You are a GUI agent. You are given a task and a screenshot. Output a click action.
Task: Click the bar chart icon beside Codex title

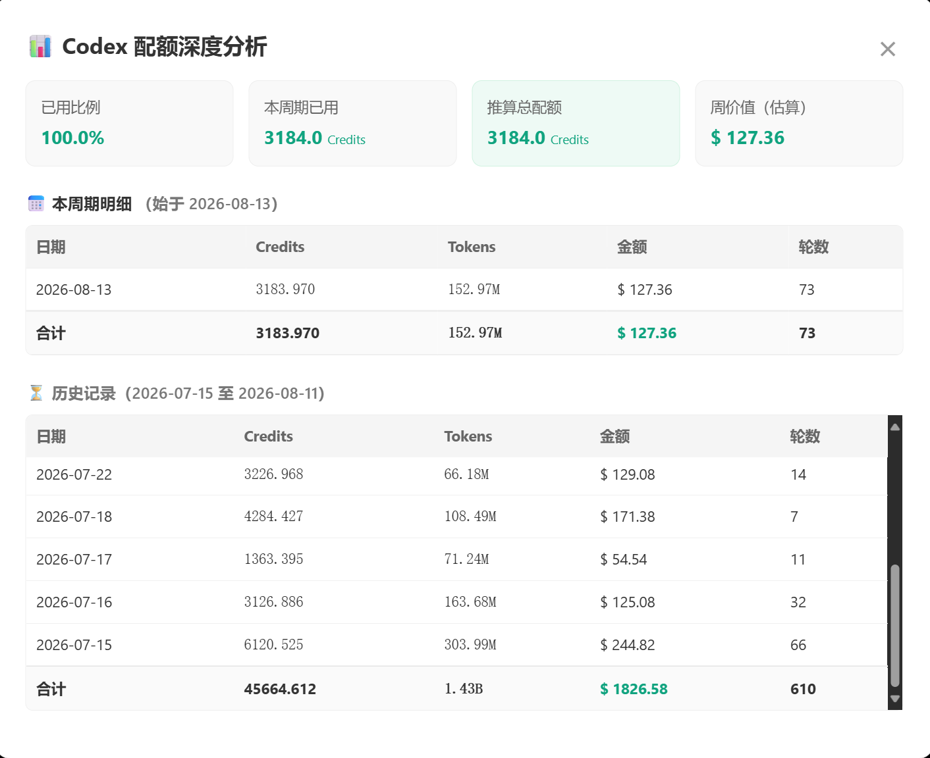pyautogui.click(x=40, y=47)
